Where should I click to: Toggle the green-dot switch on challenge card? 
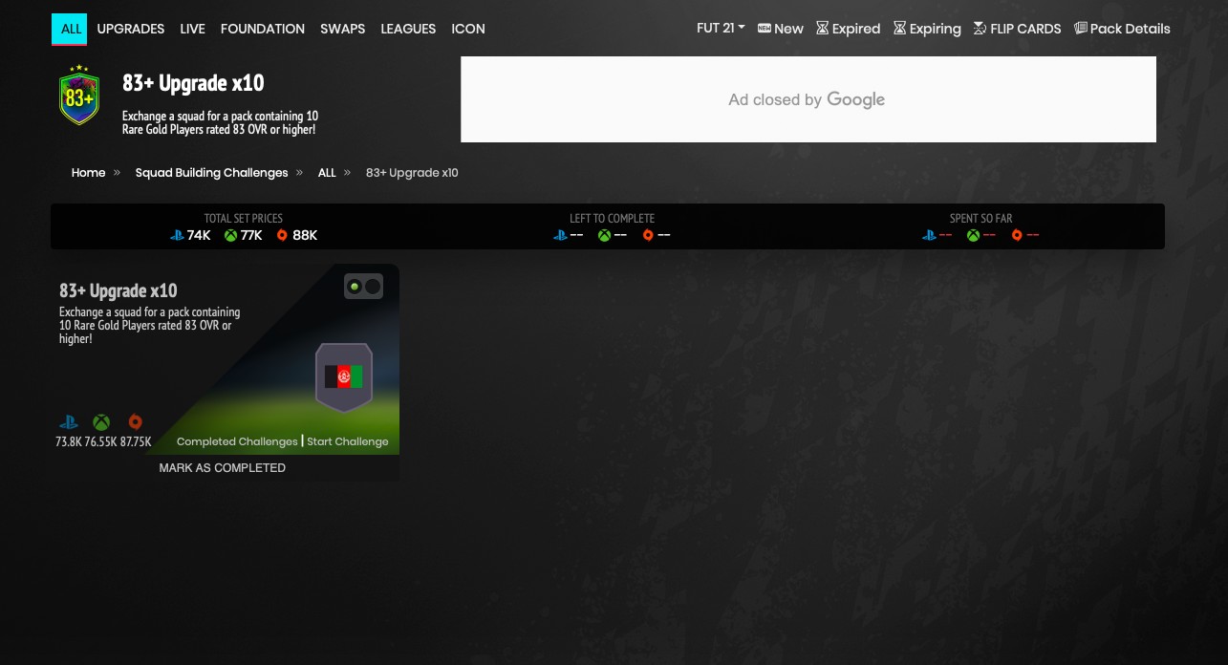pyautogui.click(x=363, y=287)
